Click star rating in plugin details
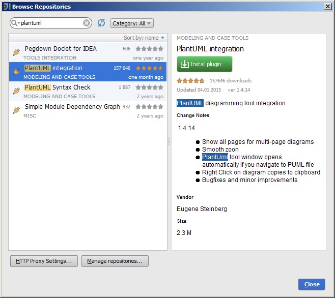The image size is (335, 298). (190, 81)
